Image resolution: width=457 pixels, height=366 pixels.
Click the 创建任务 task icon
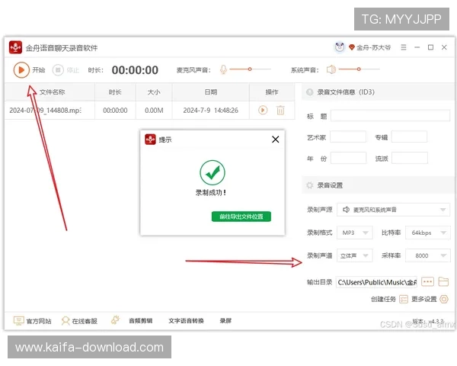(x=404, y=299)
